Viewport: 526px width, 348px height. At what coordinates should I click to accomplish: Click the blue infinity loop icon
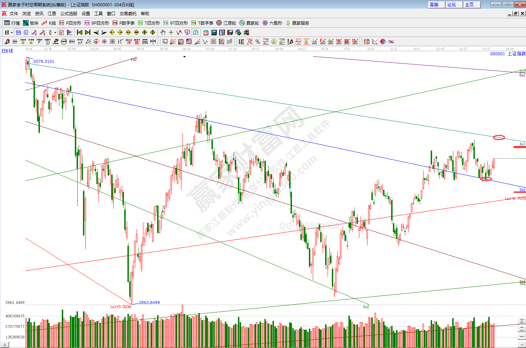(391, 42)
